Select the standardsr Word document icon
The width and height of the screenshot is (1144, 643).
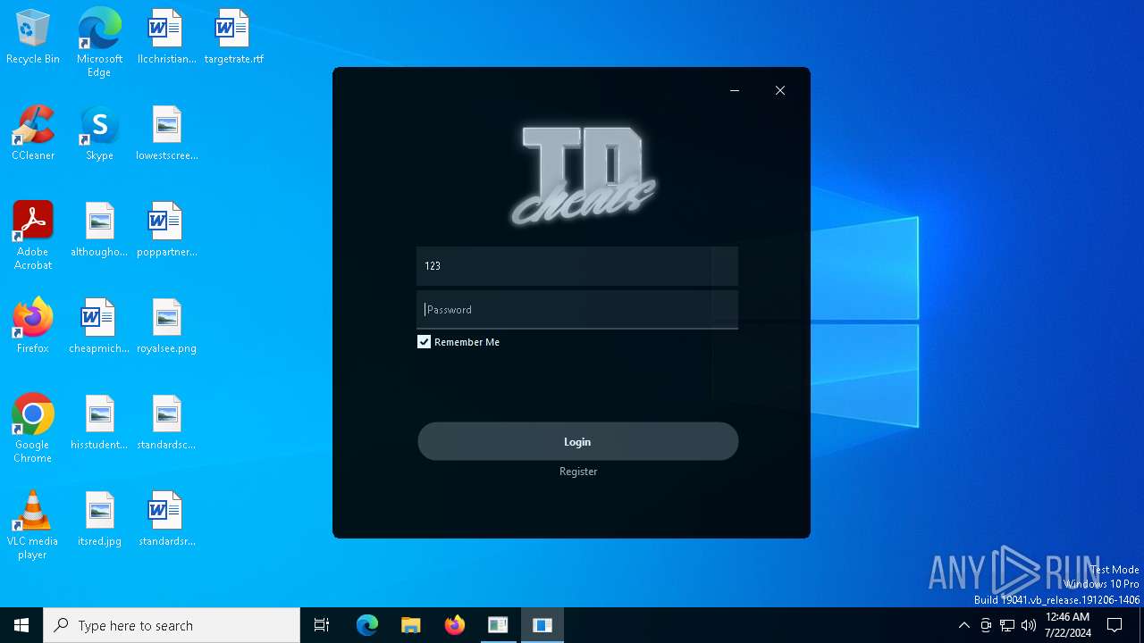[x=166, y=520]
